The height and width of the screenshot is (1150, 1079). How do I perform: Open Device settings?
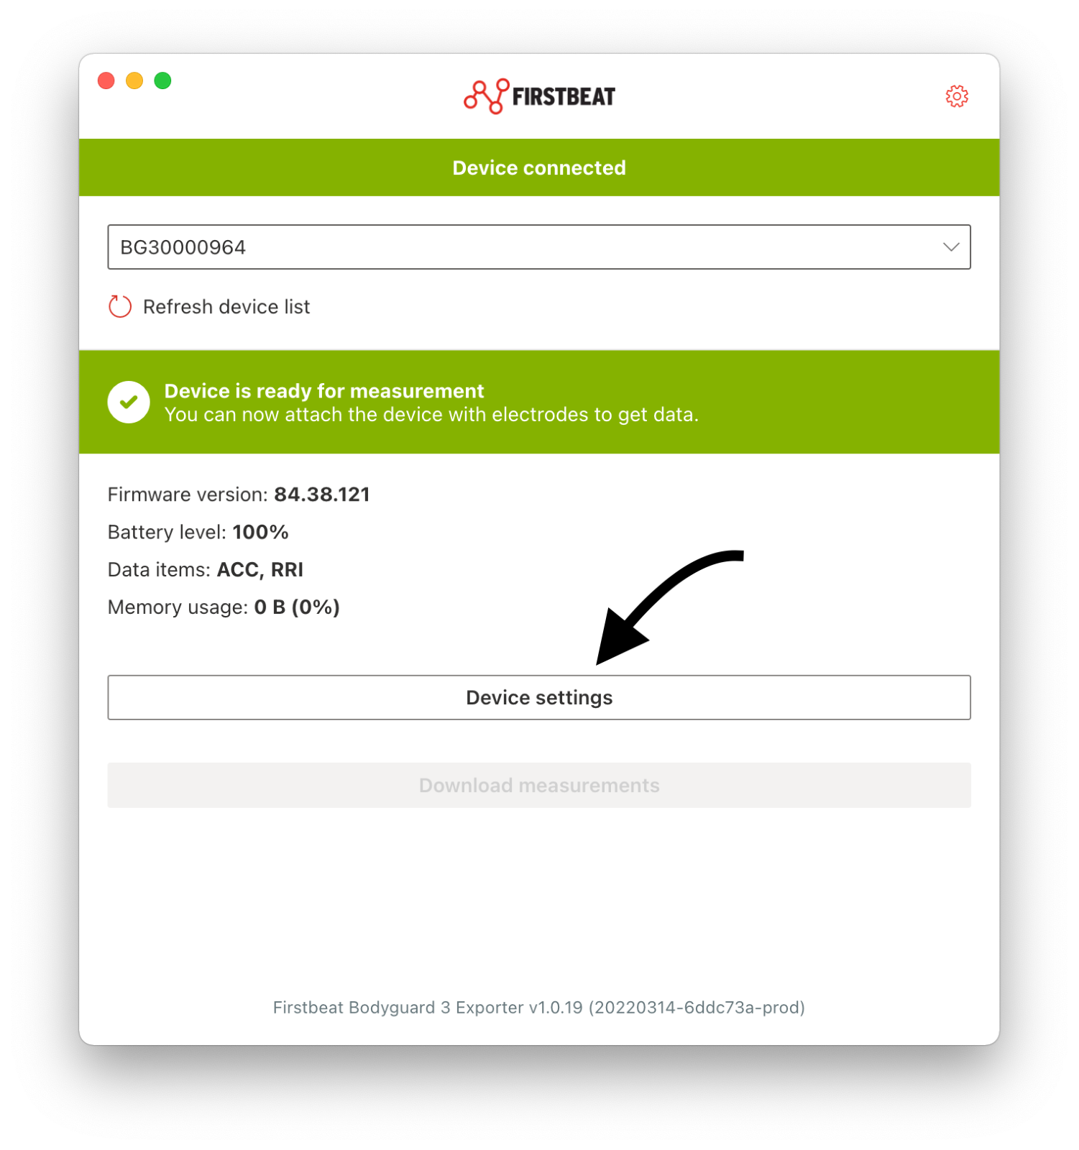pos(539,697)
